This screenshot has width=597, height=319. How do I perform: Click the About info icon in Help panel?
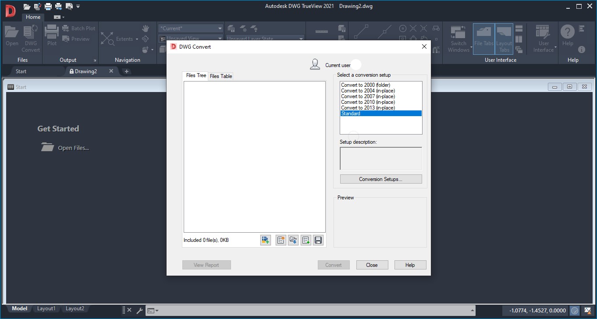tap(582, 50)
